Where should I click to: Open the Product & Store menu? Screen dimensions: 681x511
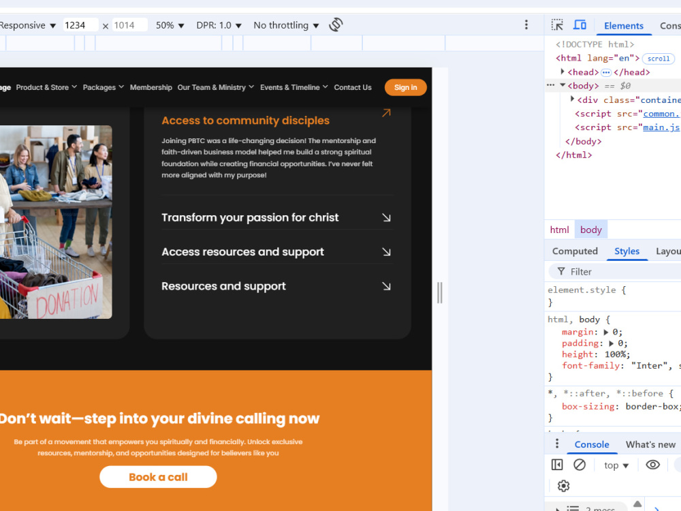point(46,87)
